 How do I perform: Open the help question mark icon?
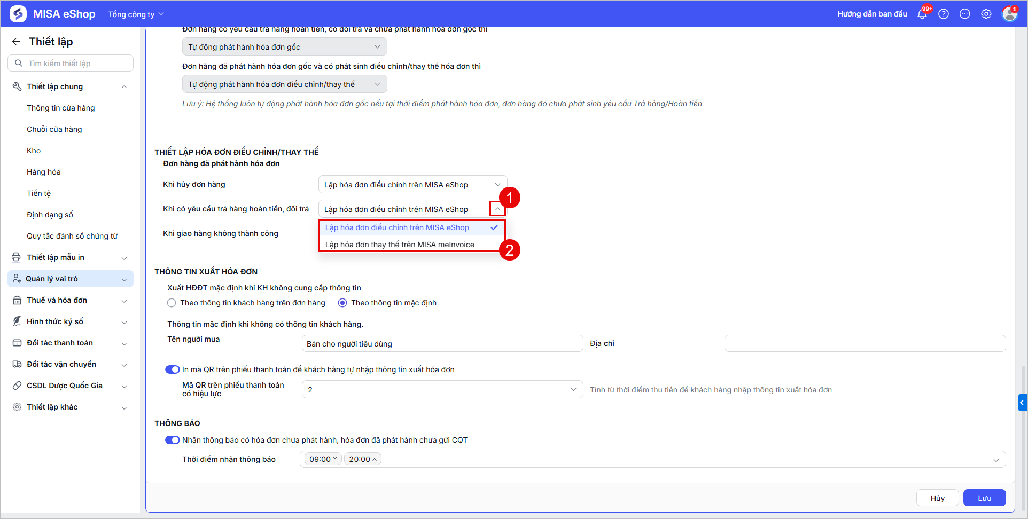[944, 14]
